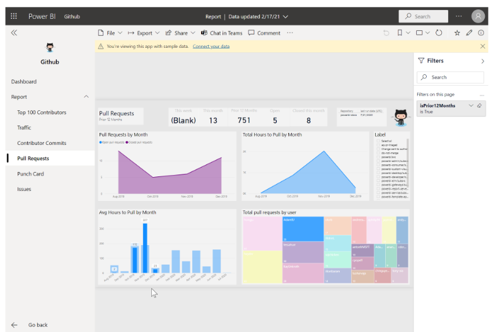Click the KayUnkroth pink treemap tile
The width and height of the screenshot is (493, 332).
click(303, 273)
